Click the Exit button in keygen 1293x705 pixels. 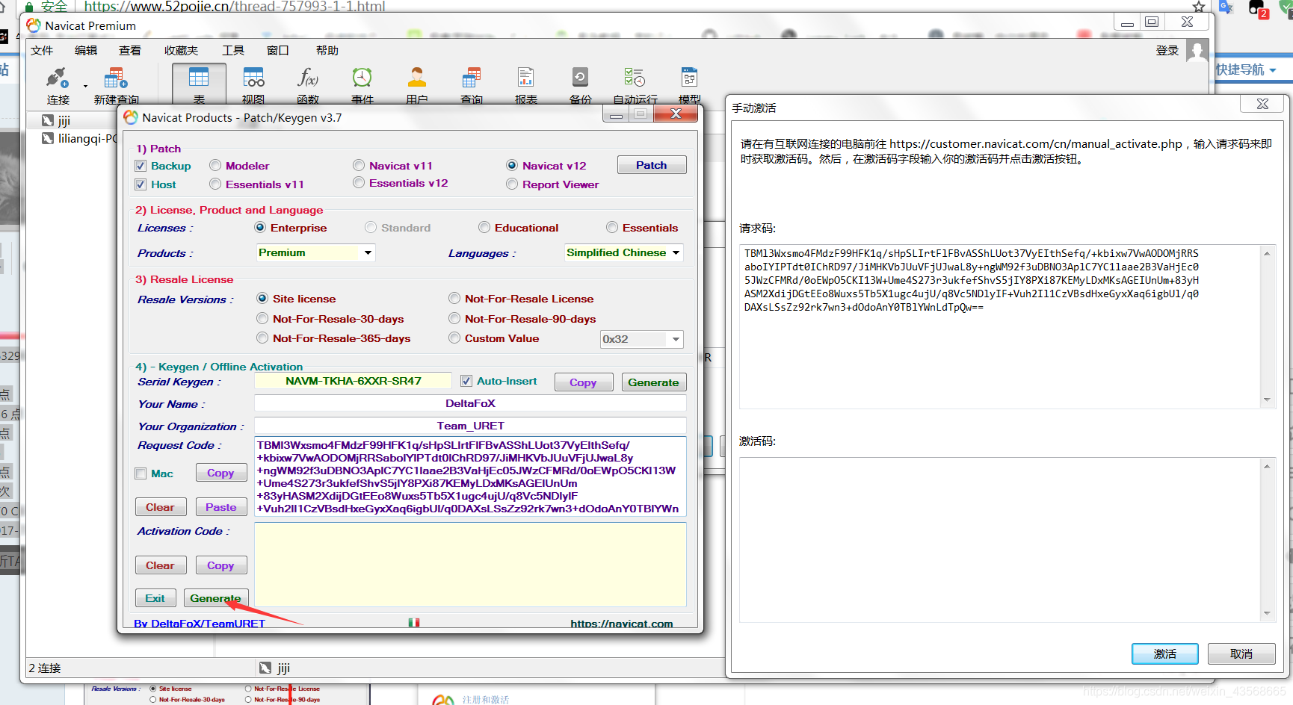tap(155, 598)
